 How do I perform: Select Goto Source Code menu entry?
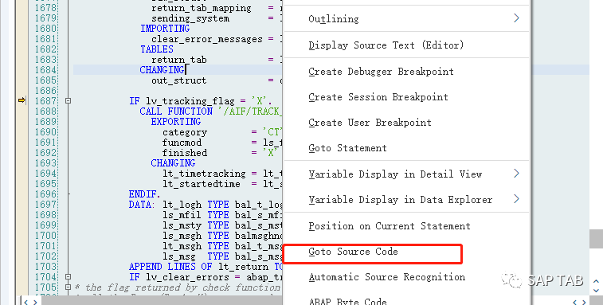pos(353,252)
